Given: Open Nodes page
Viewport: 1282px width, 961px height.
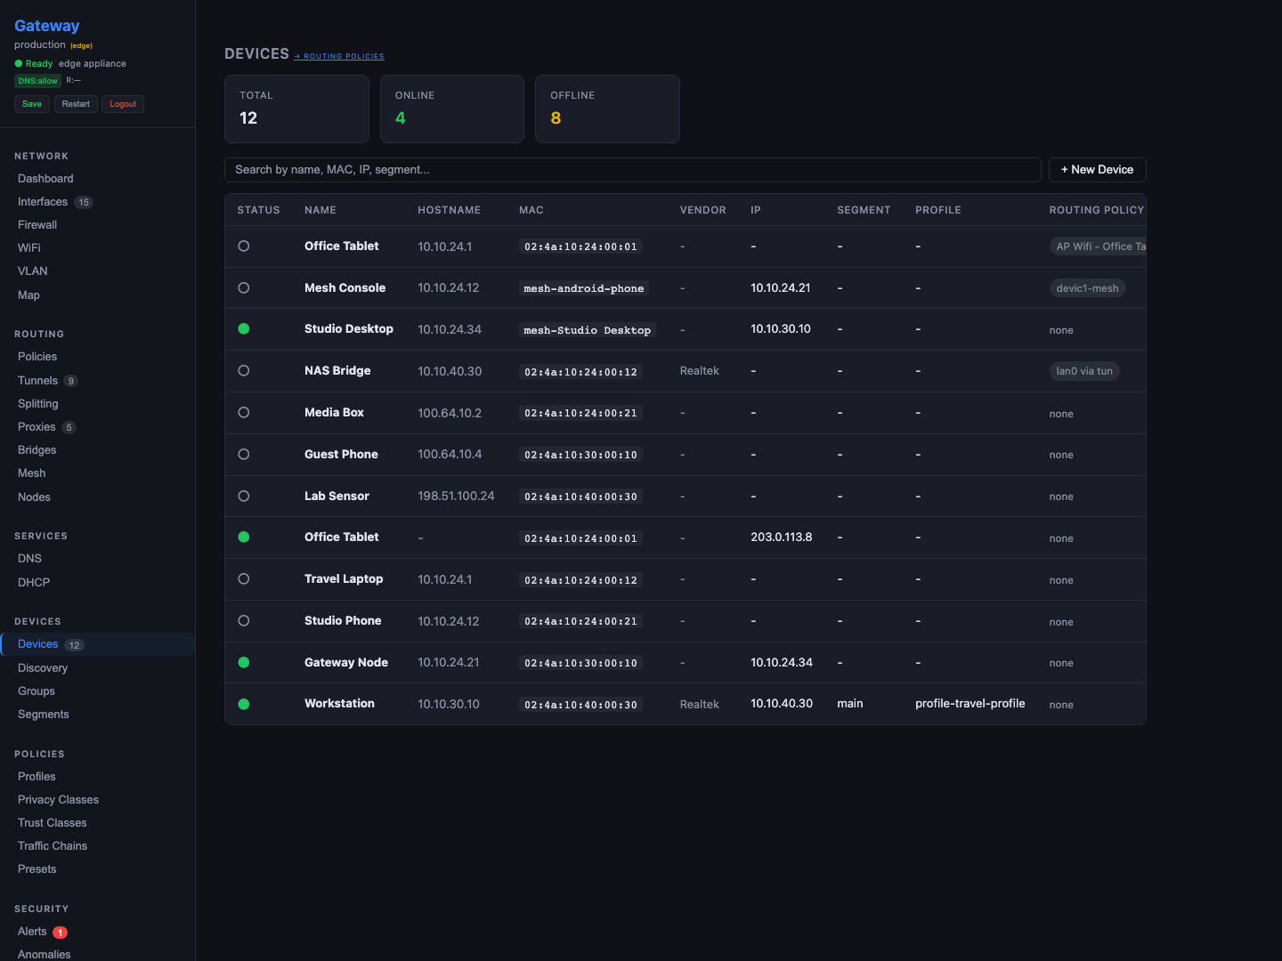Looking at the screenshot, I should click(x=34, y=497).
